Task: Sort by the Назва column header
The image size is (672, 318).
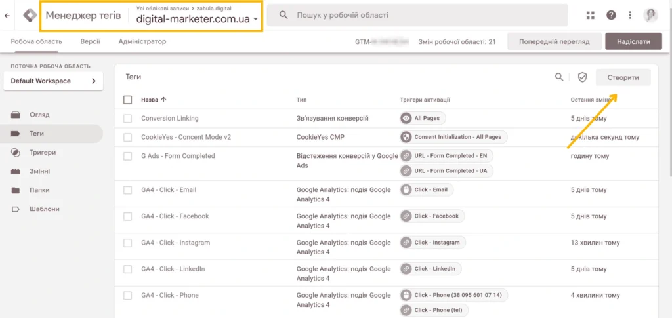Action: click(154, 100)
